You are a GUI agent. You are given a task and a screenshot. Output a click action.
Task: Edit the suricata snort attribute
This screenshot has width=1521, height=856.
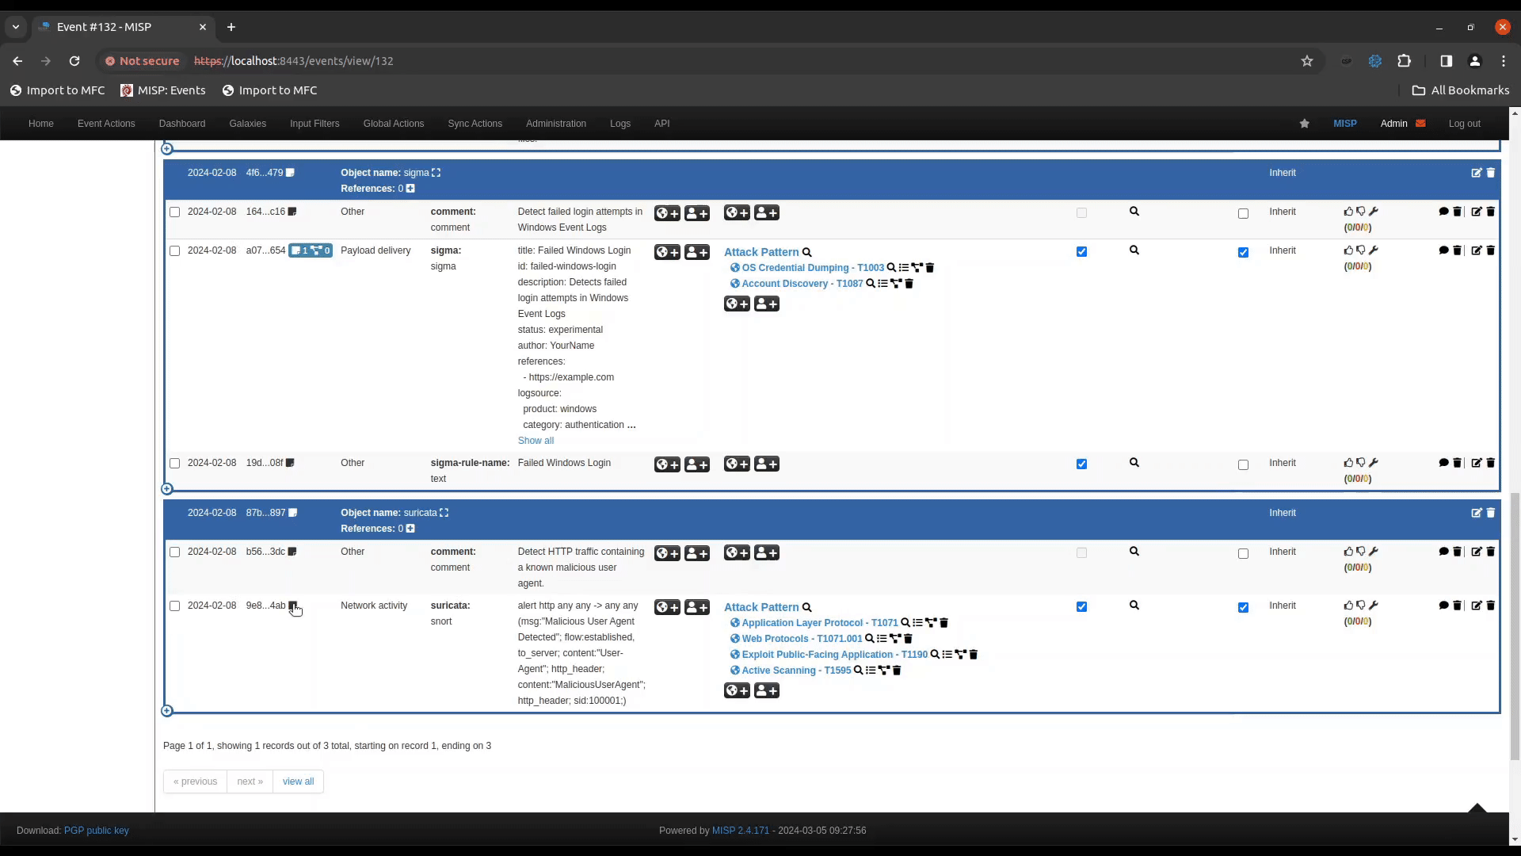1476,606
